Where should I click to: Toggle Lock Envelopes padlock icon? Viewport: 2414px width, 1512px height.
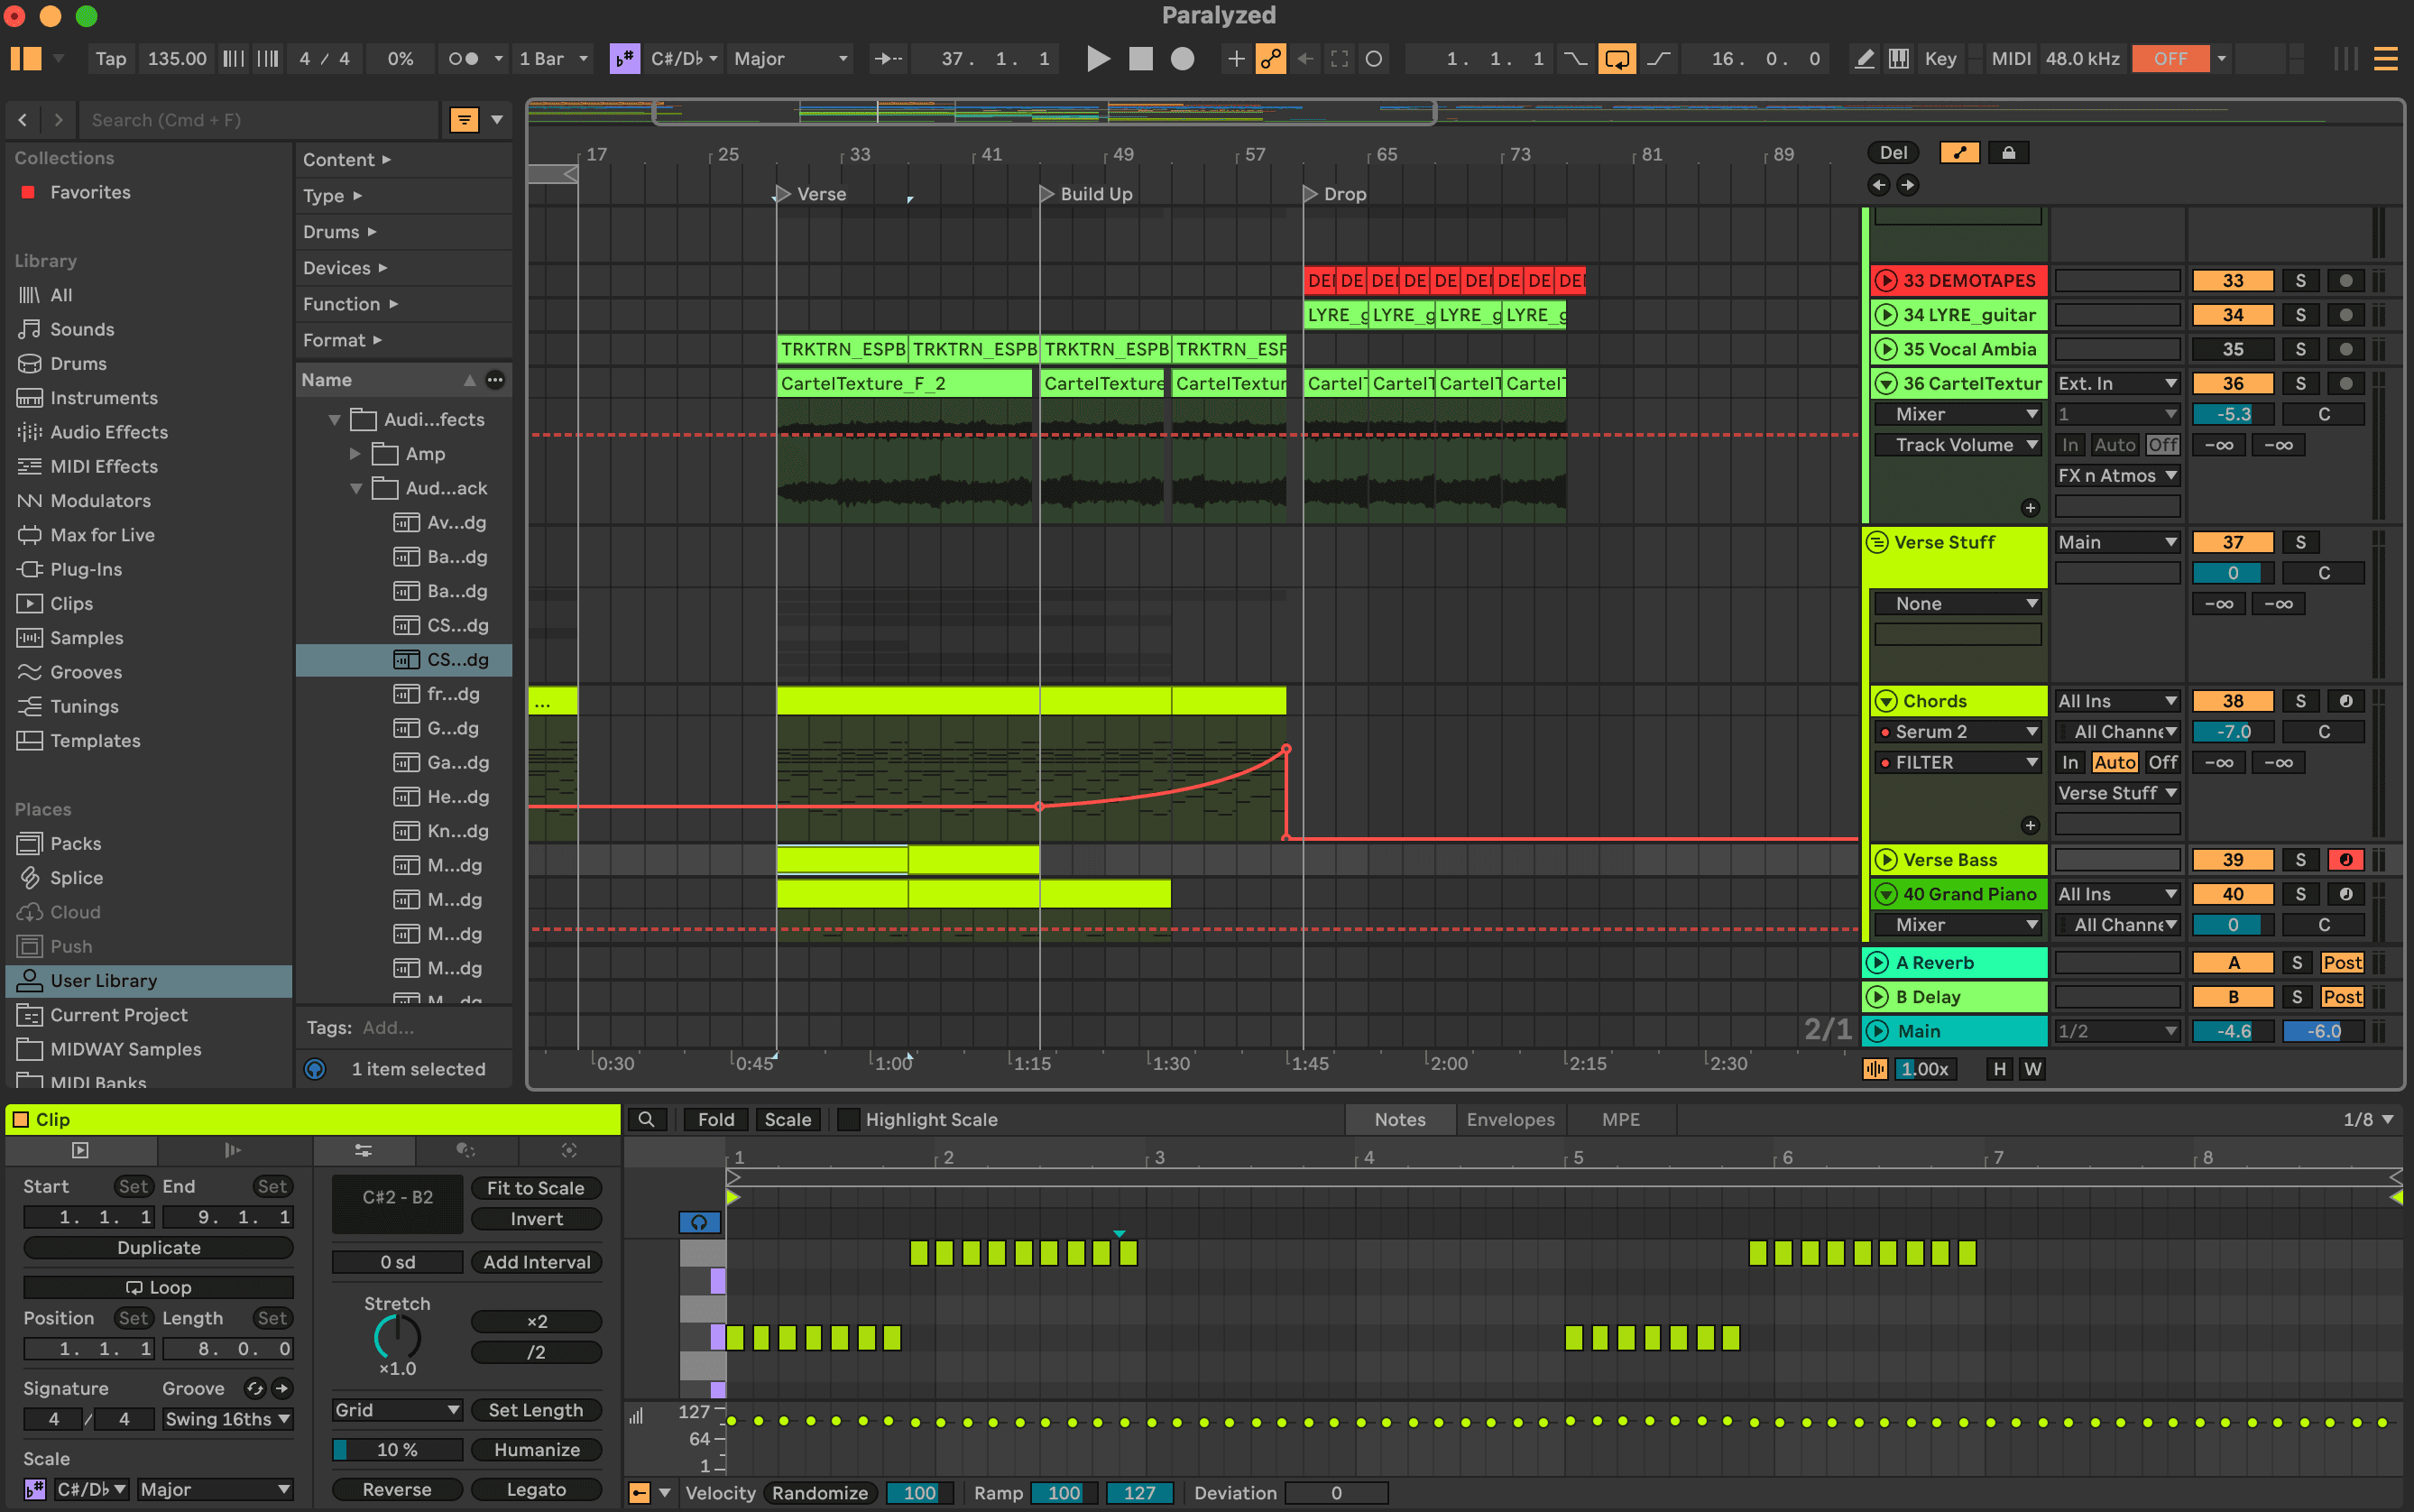(x=2008, y=153)
